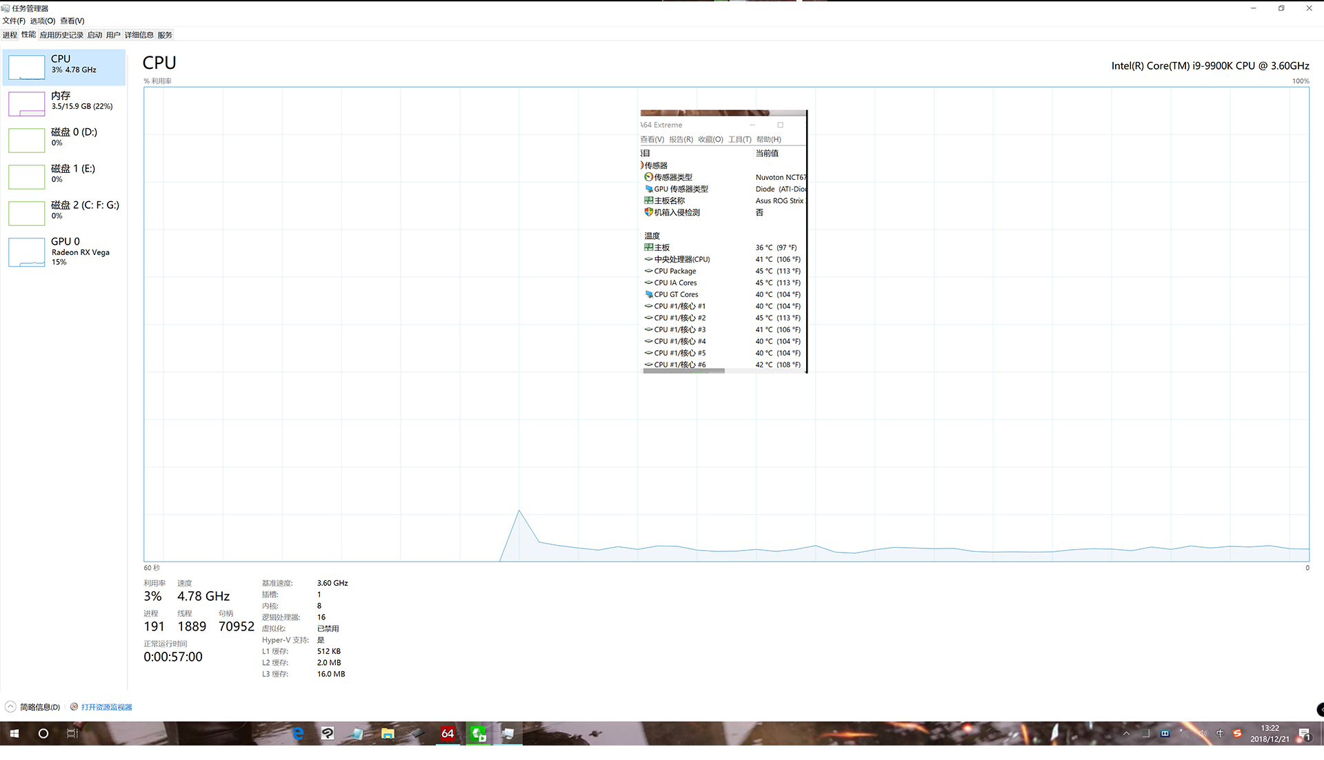Open the 文件(F) menu
The width and height of the screenshot is (1324, 760).
coord(14,21)
